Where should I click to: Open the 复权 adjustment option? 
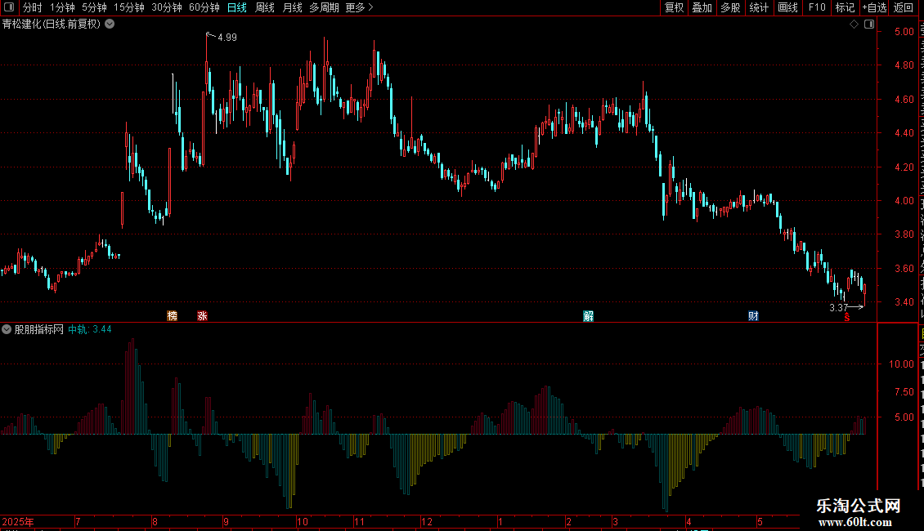(674, 7)
